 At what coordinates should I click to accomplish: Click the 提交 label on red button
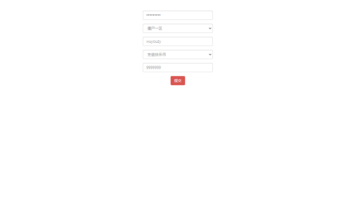178,81
